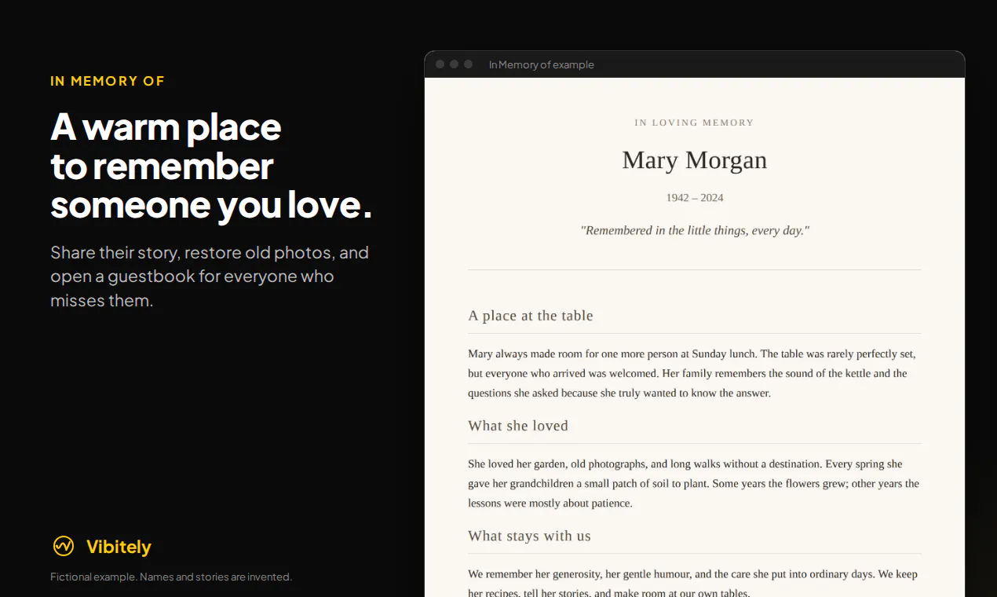Click the third window dot in mockup titlebar
This screenshot has height=597, width=997.
click(x=468, y=64)
